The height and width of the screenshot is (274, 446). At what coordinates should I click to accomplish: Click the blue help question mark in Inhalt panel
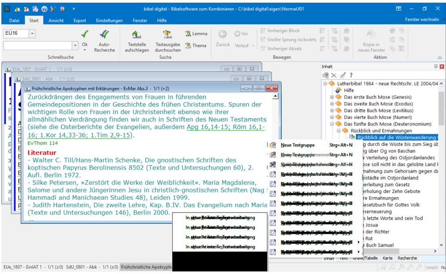tap(351, 75)
